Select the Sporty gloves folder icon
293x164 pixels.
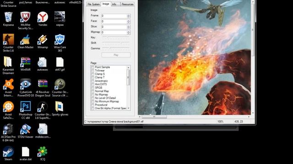point(60,108)
